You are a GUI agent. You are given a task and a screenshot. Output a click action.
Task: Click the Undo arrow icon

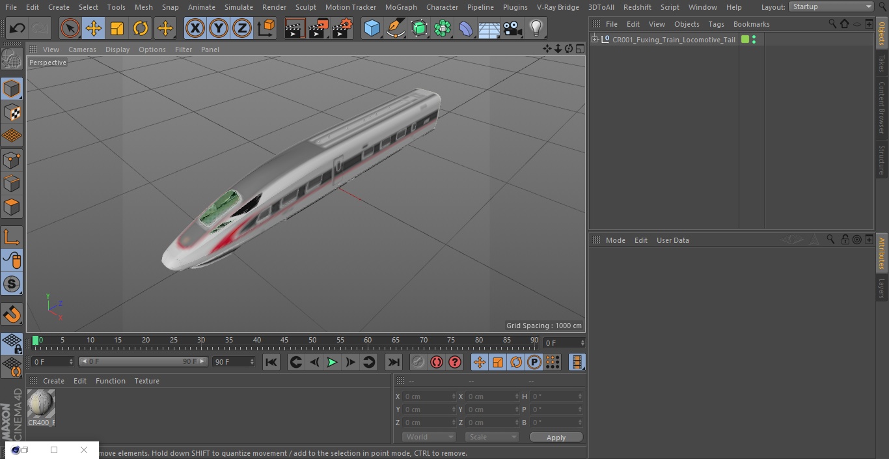(18, 28)
